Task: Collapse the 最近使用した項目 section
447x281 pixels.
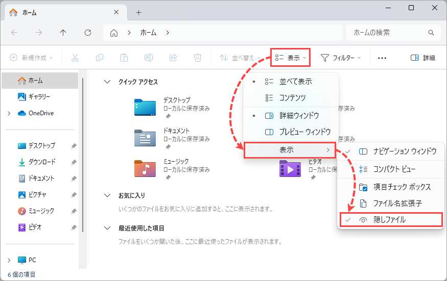Action: 107,228
